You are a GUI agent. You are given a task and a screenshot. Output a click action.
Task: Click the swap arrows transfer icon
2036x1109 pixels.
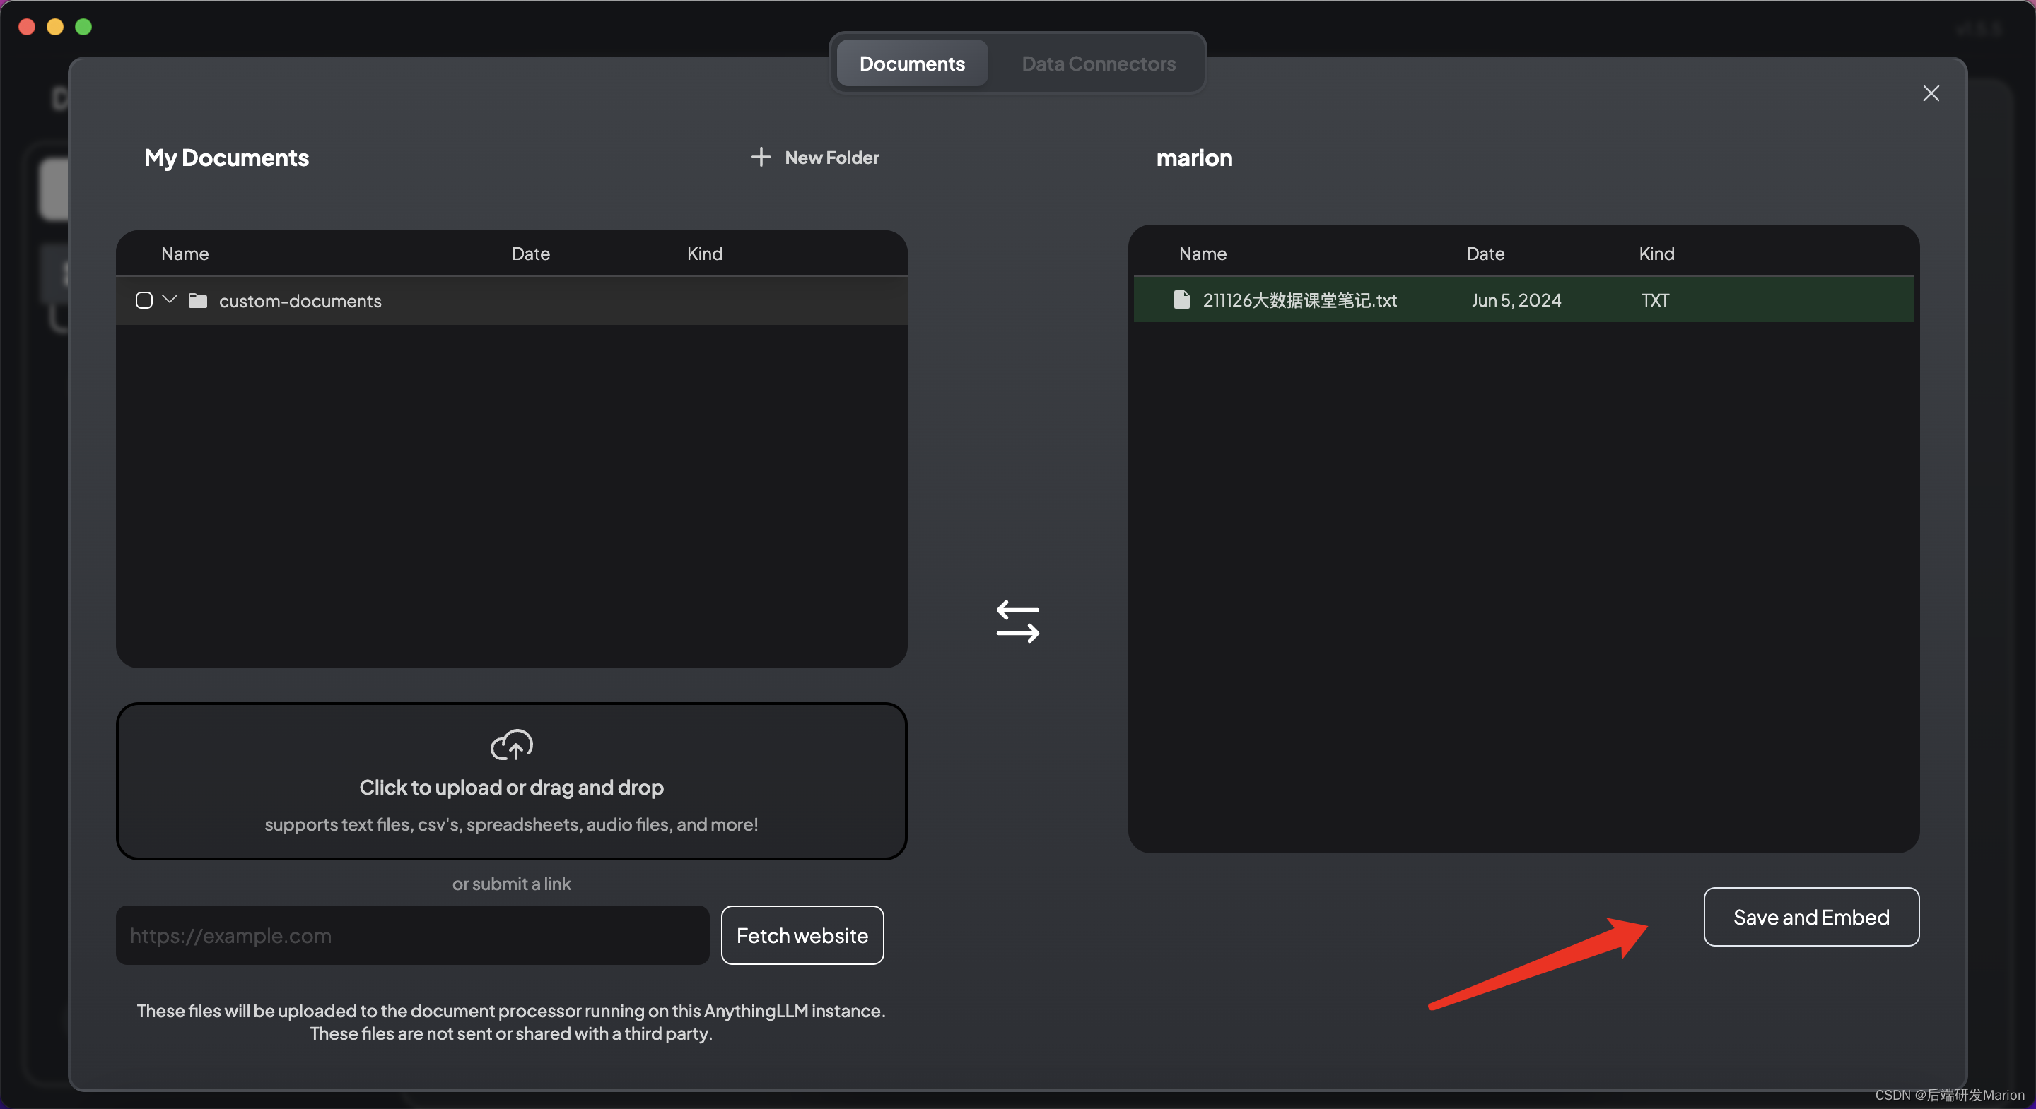(x=1017, y=621)
